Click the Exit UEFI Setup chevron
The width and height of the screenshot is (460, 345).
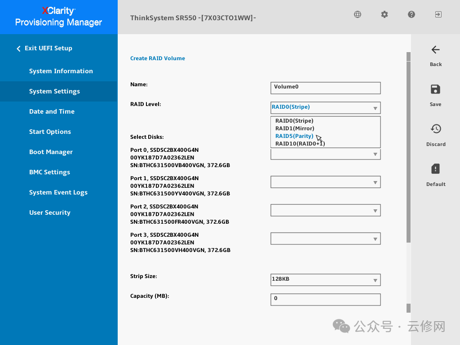coord(18,49)
